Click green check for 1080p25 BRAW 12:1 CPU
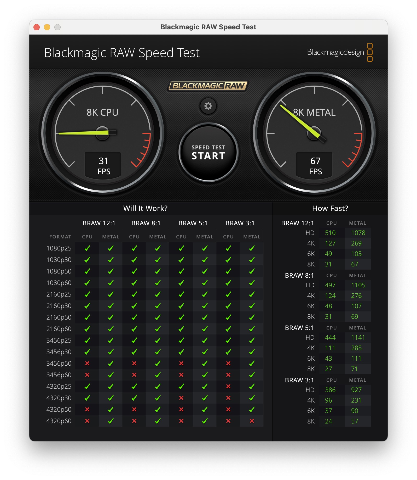 point(87,248)
